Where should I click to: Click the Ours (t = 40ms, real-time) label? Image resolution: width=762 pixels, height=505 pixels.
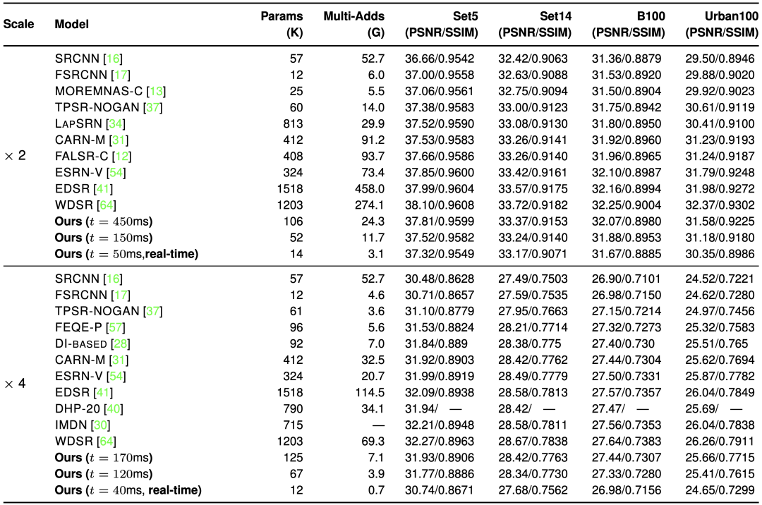click(x=128, y=489)
